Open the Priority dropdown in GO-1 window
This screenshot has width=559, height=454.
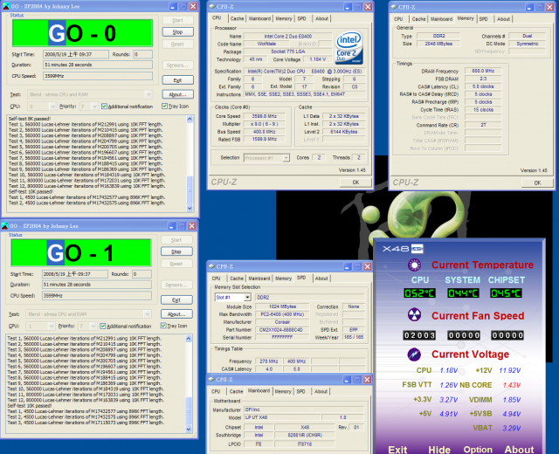(x=93, y=326)
